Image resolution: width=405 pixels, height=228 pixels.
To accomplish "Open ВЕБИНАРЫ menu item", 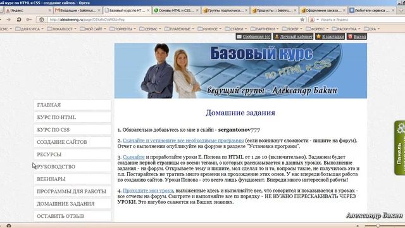I will (x=73, y=179).
